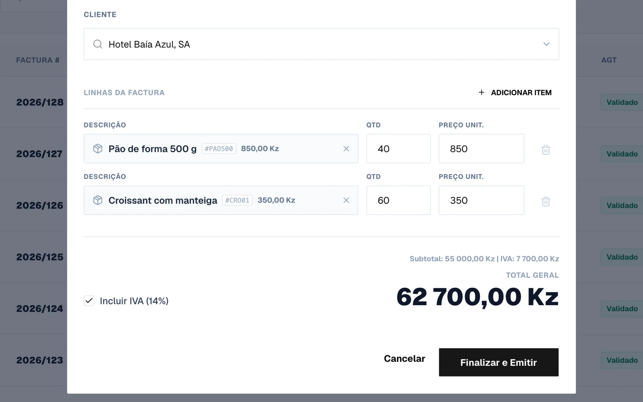Click the 62 700,00 Kz grand total

477,297
